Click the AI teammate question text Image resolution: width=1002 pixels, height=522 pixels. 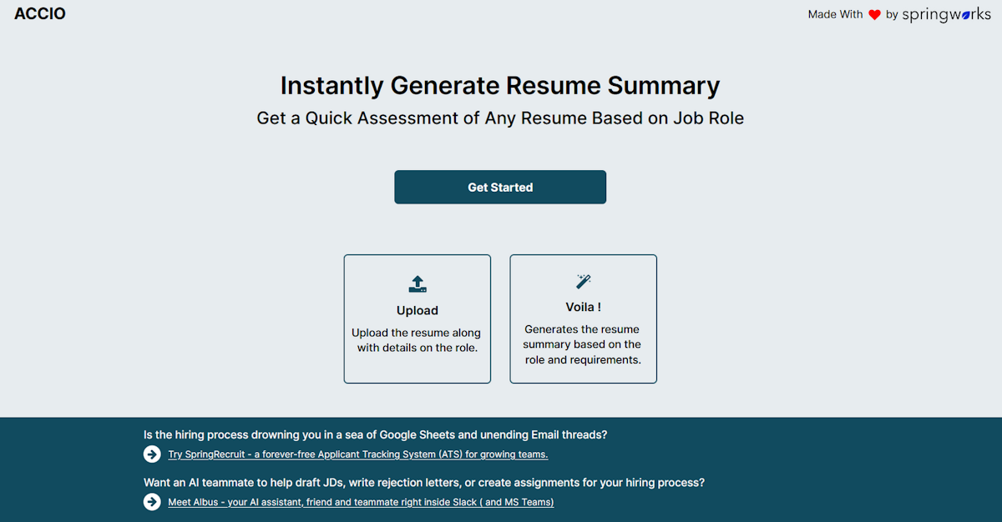pyautogui.click(x=424, y=482)
